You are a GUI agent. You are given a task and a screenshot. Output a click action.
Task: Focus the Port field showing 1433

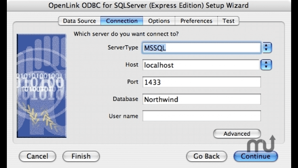tap(201, 82)
